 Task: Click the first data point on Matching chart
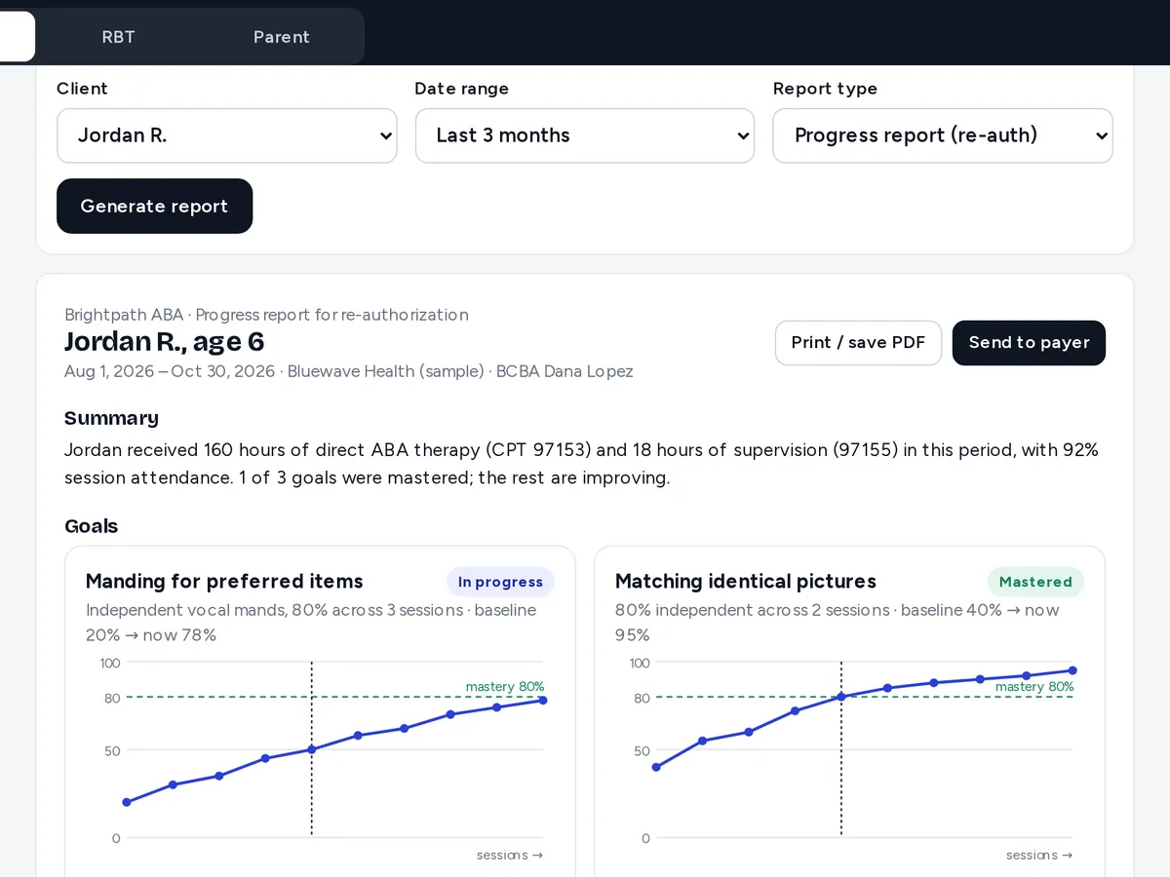pos(656,767)
